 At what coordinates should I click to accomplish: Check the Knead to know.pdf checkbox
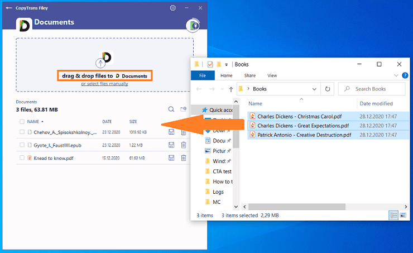click(22, 157)
